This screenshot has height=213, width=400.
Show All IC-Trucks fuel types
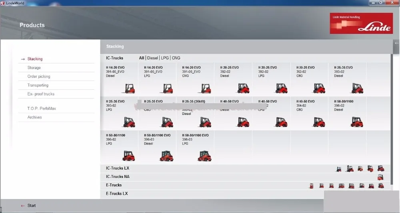click(142, 58)
